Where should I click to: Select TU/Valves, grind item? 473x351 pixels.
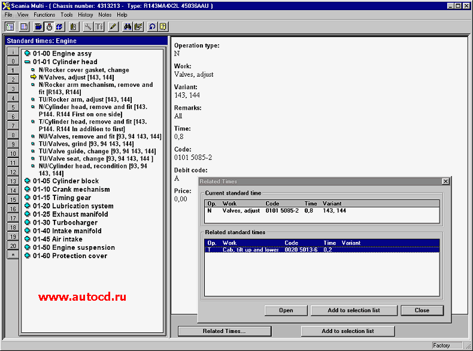(x=86, y=144)
